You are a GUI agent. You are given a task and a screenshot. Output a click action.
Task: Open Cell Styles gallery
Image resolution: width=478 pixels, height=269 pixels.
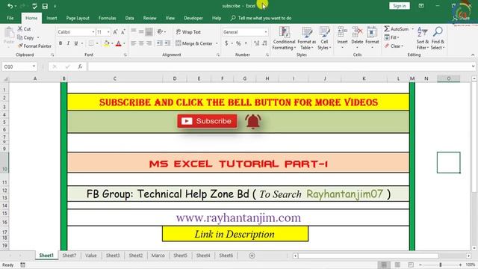pos(324,38)
